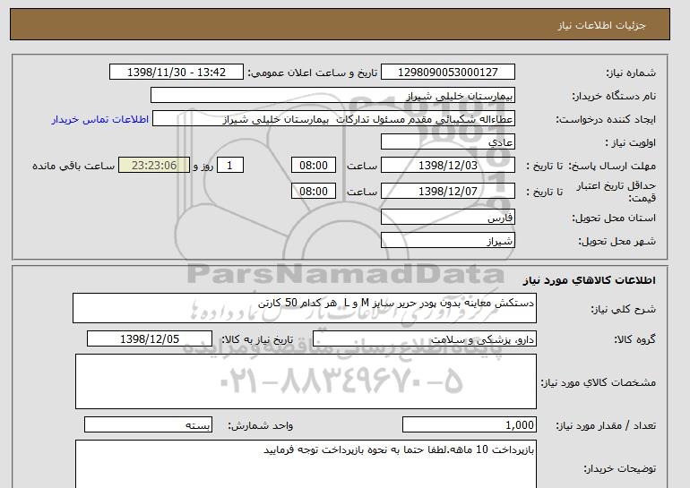Click the buyer name field بیمارستان خلیلی شیراز
690x488 pixels.
coord(332,96)
